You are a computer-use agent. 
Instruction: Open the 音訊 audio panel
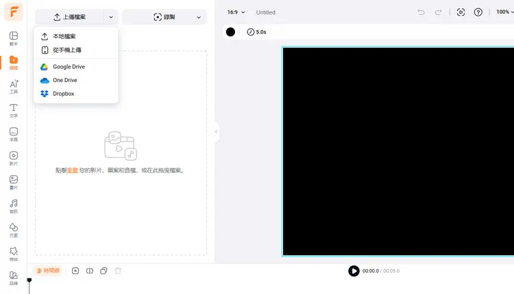[14, 206]
